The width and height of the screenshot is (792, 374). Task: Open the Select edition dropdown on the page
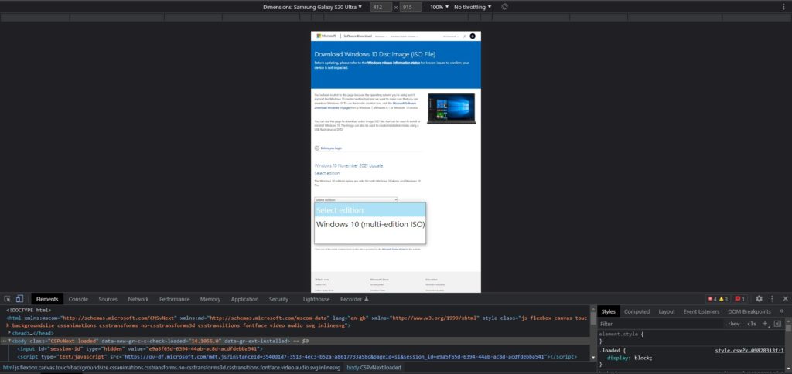click(356, 199)
